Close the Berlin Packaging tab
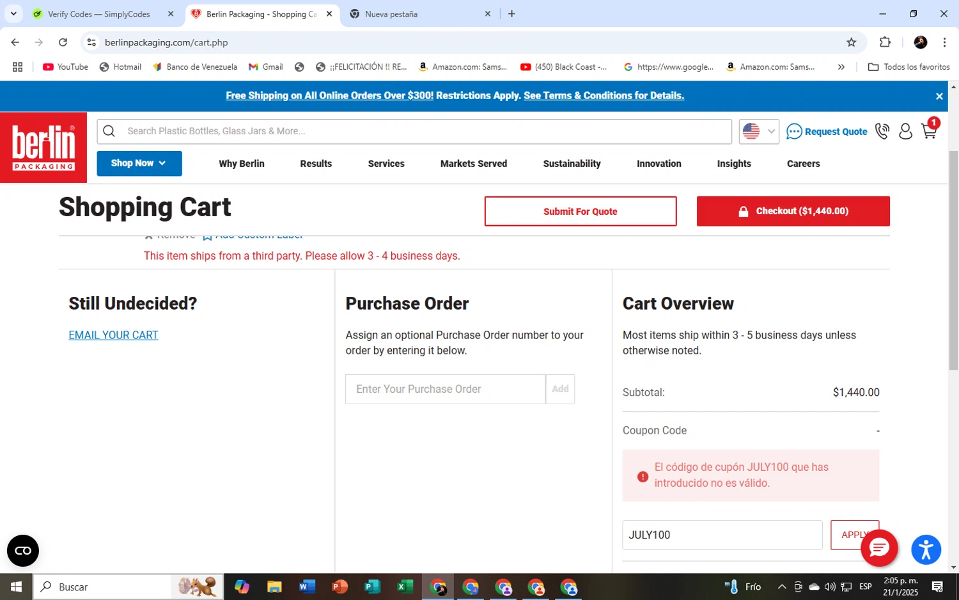This screenshot has height=600, width=959. tap(329, 13)
